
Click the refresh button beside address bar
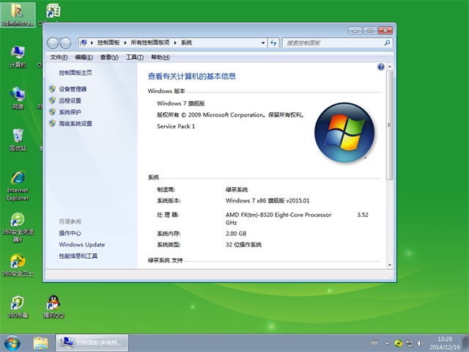pos(273,43)
